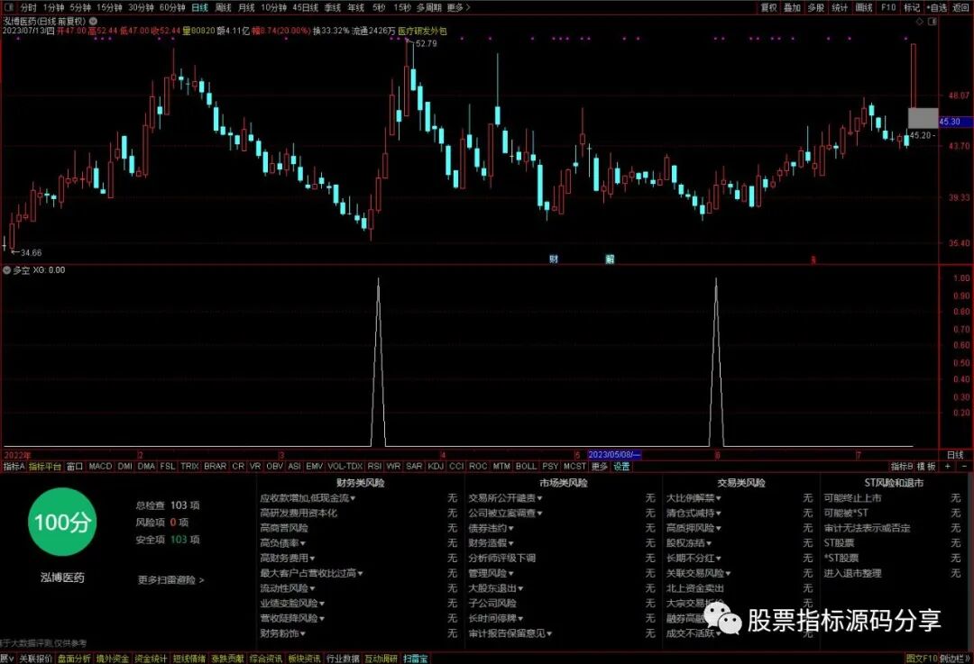974x664 pixels.
Task: Click the 窗口 indicator bar item
Action: 75,466
